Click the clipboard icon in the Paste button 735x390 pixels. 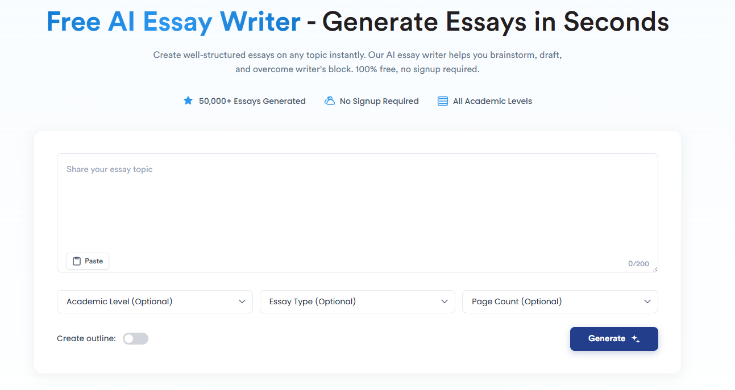77,261
